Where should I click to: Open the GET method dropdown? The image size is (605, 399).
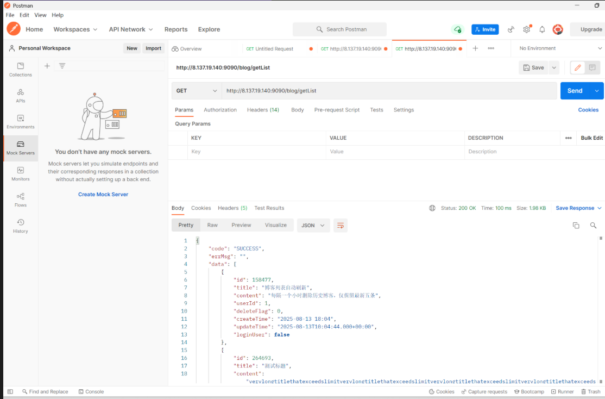pyautogui.click(x=197, y=91)
